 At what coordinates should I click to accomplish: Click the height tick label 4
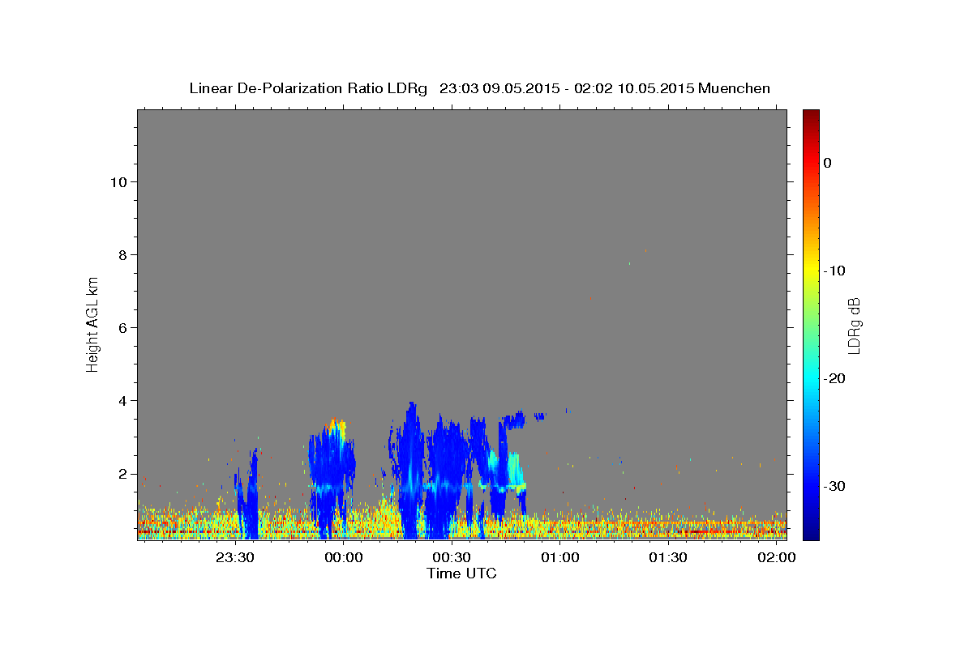click(122, 400)
